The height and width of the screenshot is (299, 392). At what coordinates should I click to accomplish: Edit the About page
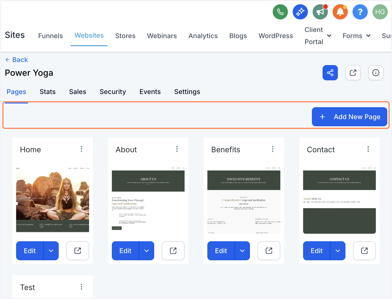coord(125,251)
